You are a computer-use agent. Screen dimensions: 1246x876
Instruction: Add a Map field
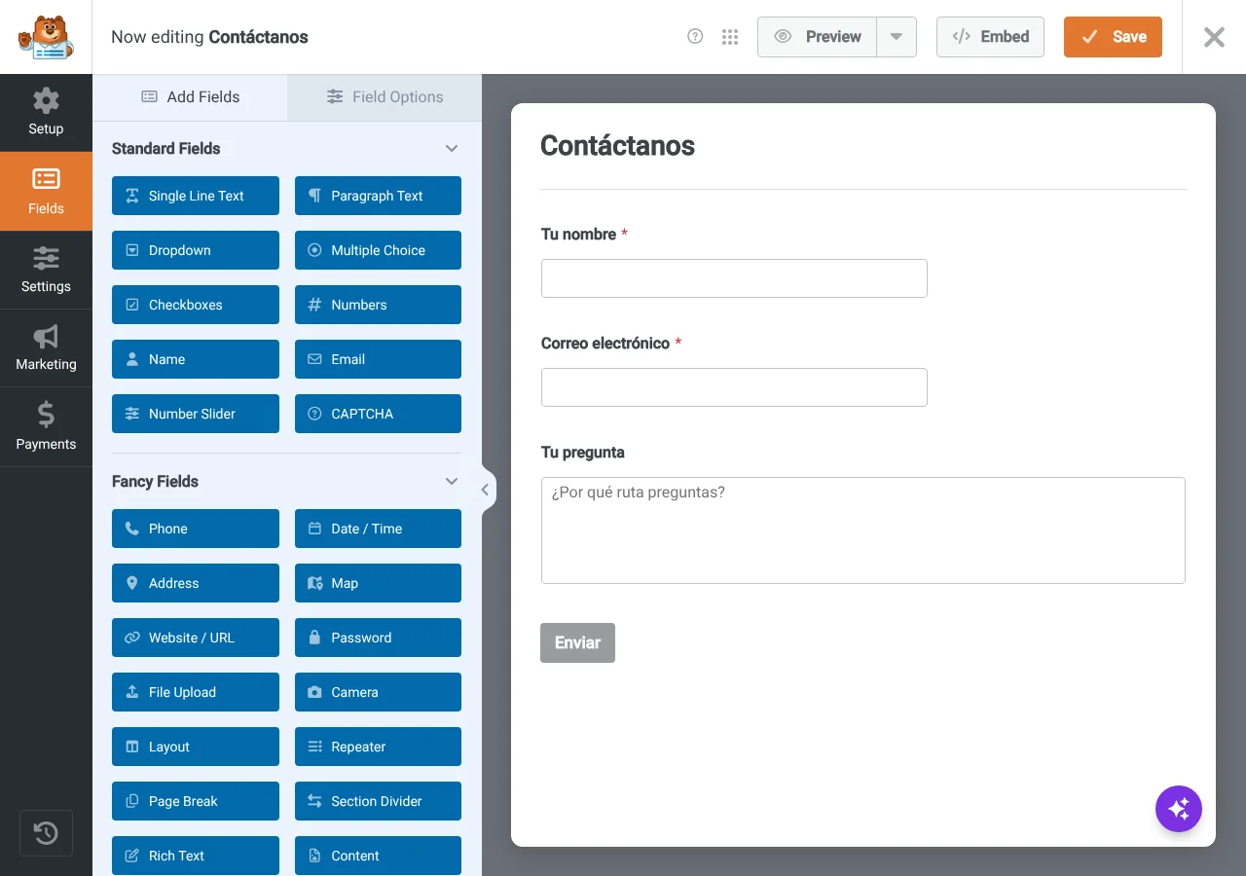coord(378,583)
